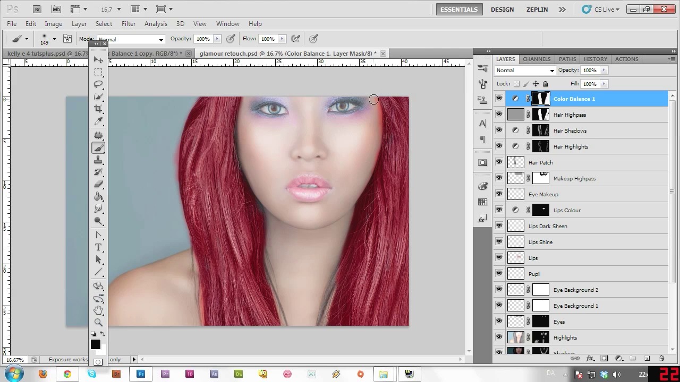Select the Clone Stamp tool
This screenshot has width=680, height=382.
click(98, 160)
